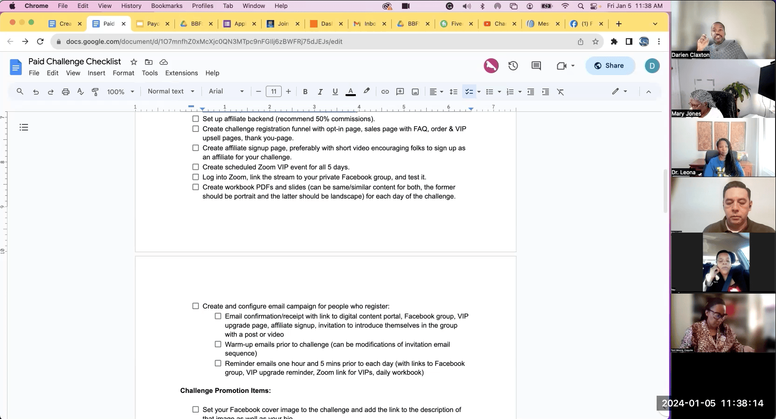
Task: Click the Clear formatting icon
Action: coord(561,92)
